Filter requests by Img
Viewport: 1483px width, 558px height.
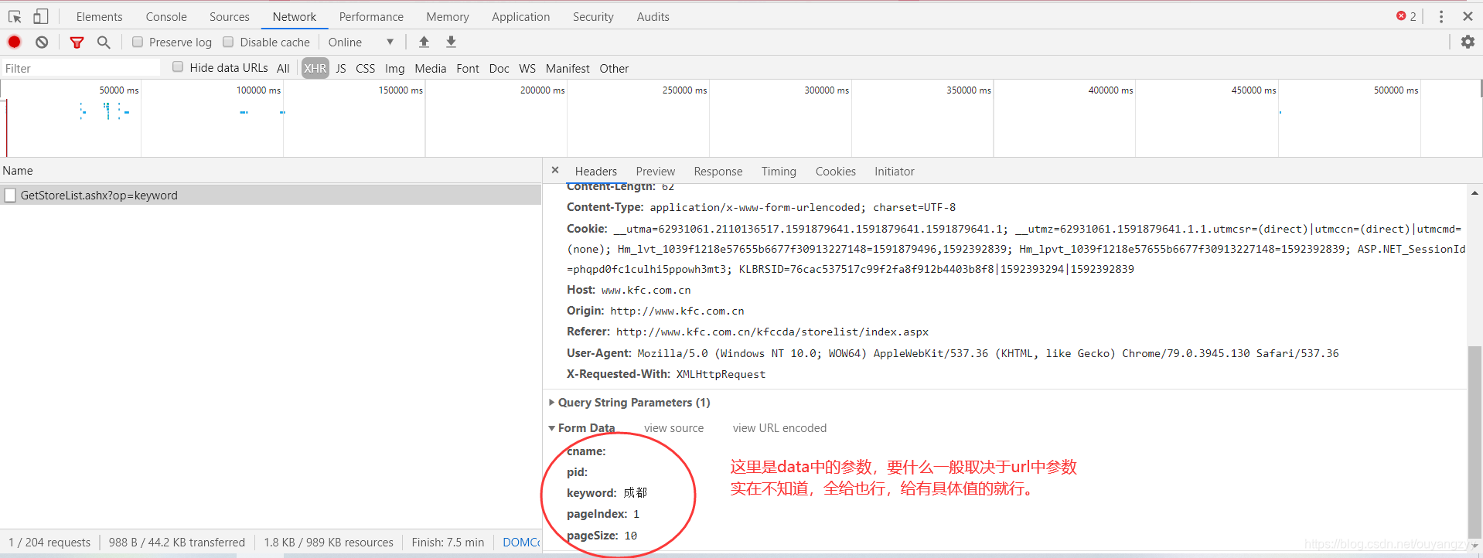[x=395, y=68]
